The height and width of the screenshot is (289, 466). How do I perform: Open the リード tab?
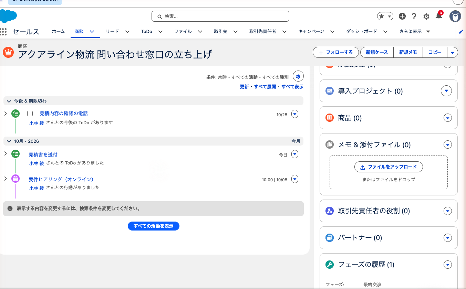pos(112,31)
